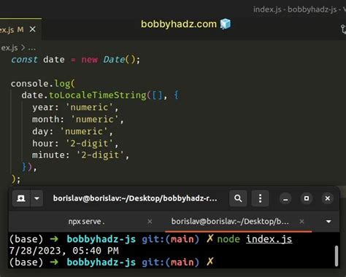346x277 pixels.
Task: Close the borislav@borislav terminal tab
Action: point(301,222)
